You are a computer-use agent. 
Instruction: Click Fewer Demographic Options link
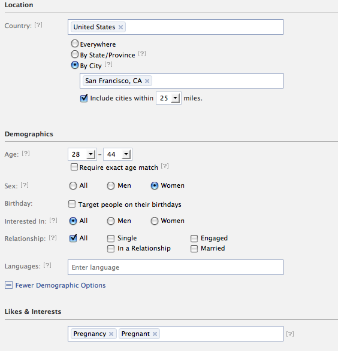pos(61,285)
